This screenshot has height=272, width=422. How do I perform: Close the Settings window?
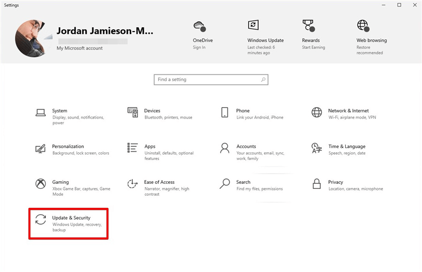point(415,5)
